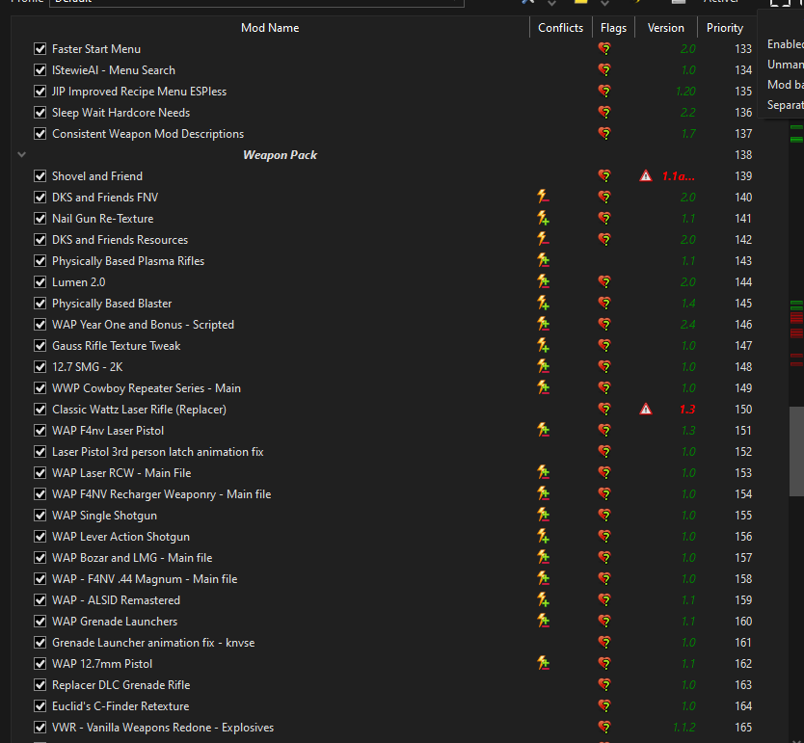804x743 pixels.
Task: Click the mod list vertical scrollbar thumb
Action: coord(796,451)
